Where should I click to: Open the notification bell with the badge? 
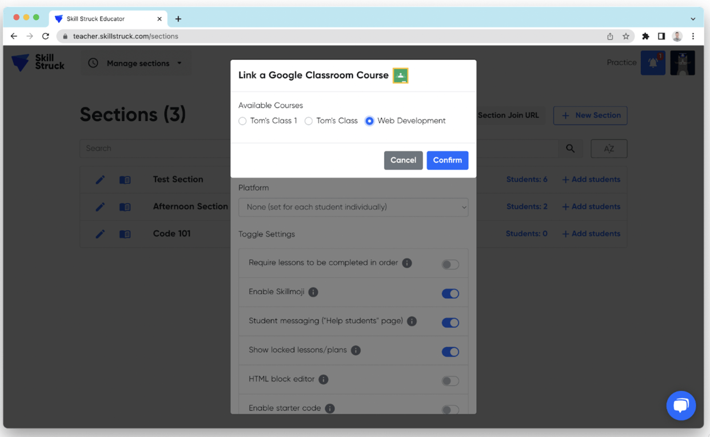point(653,62)
